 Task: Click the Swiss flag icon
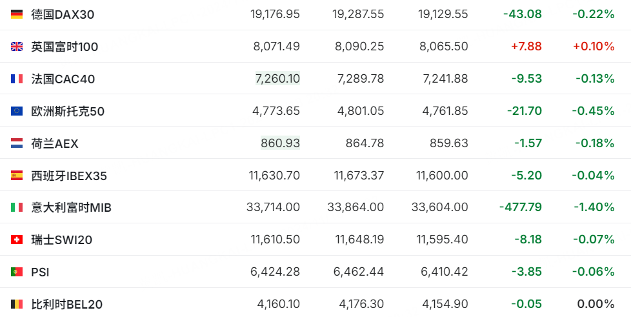[x=17, y=240]
